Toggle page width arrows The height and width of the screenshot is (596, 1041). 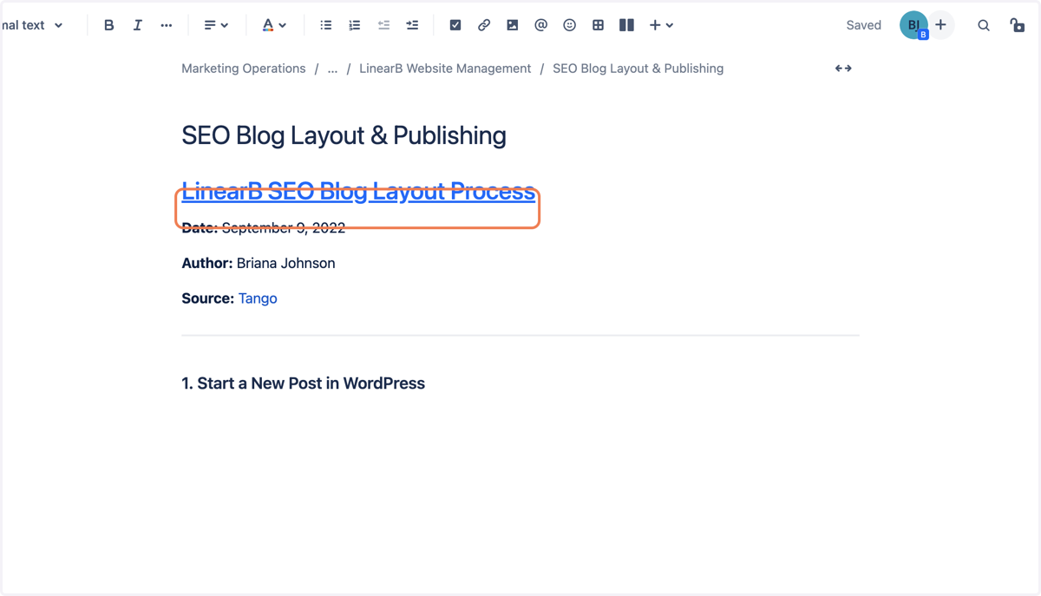843,69
